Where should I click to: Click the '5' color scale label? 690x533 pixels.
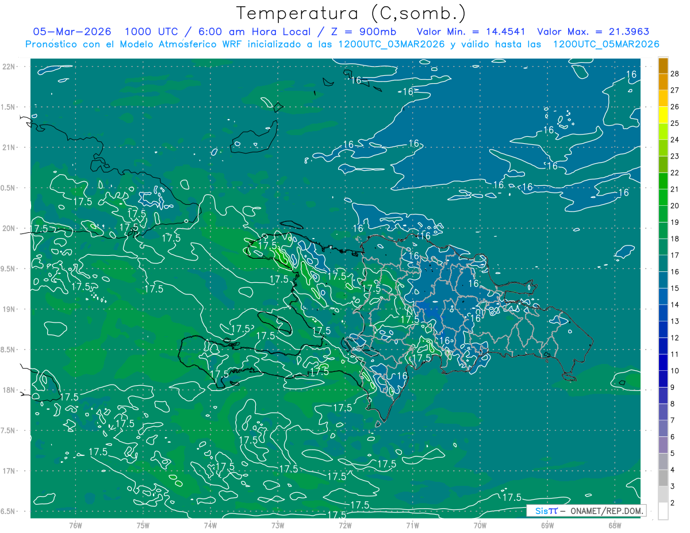point(673,454)
